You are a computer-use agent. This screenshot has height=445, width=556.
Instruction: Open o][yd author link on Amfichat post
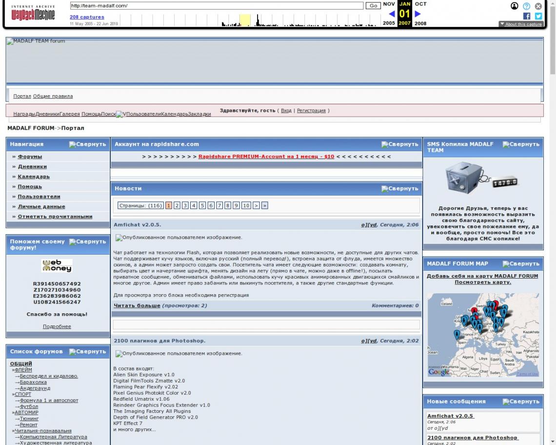click(x=369, y=224)
